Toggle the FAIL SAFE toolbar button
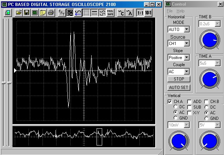Viewport: 224px width, 155px height. pos(110,13)
